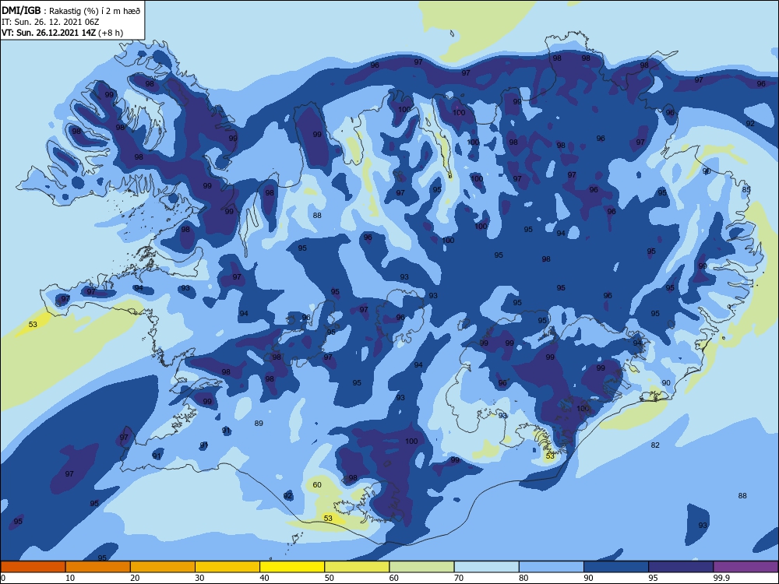This screenshot has height=584, width=779.
Task: Select the '80' legend tick label
Action: click(x=523, y=578)
